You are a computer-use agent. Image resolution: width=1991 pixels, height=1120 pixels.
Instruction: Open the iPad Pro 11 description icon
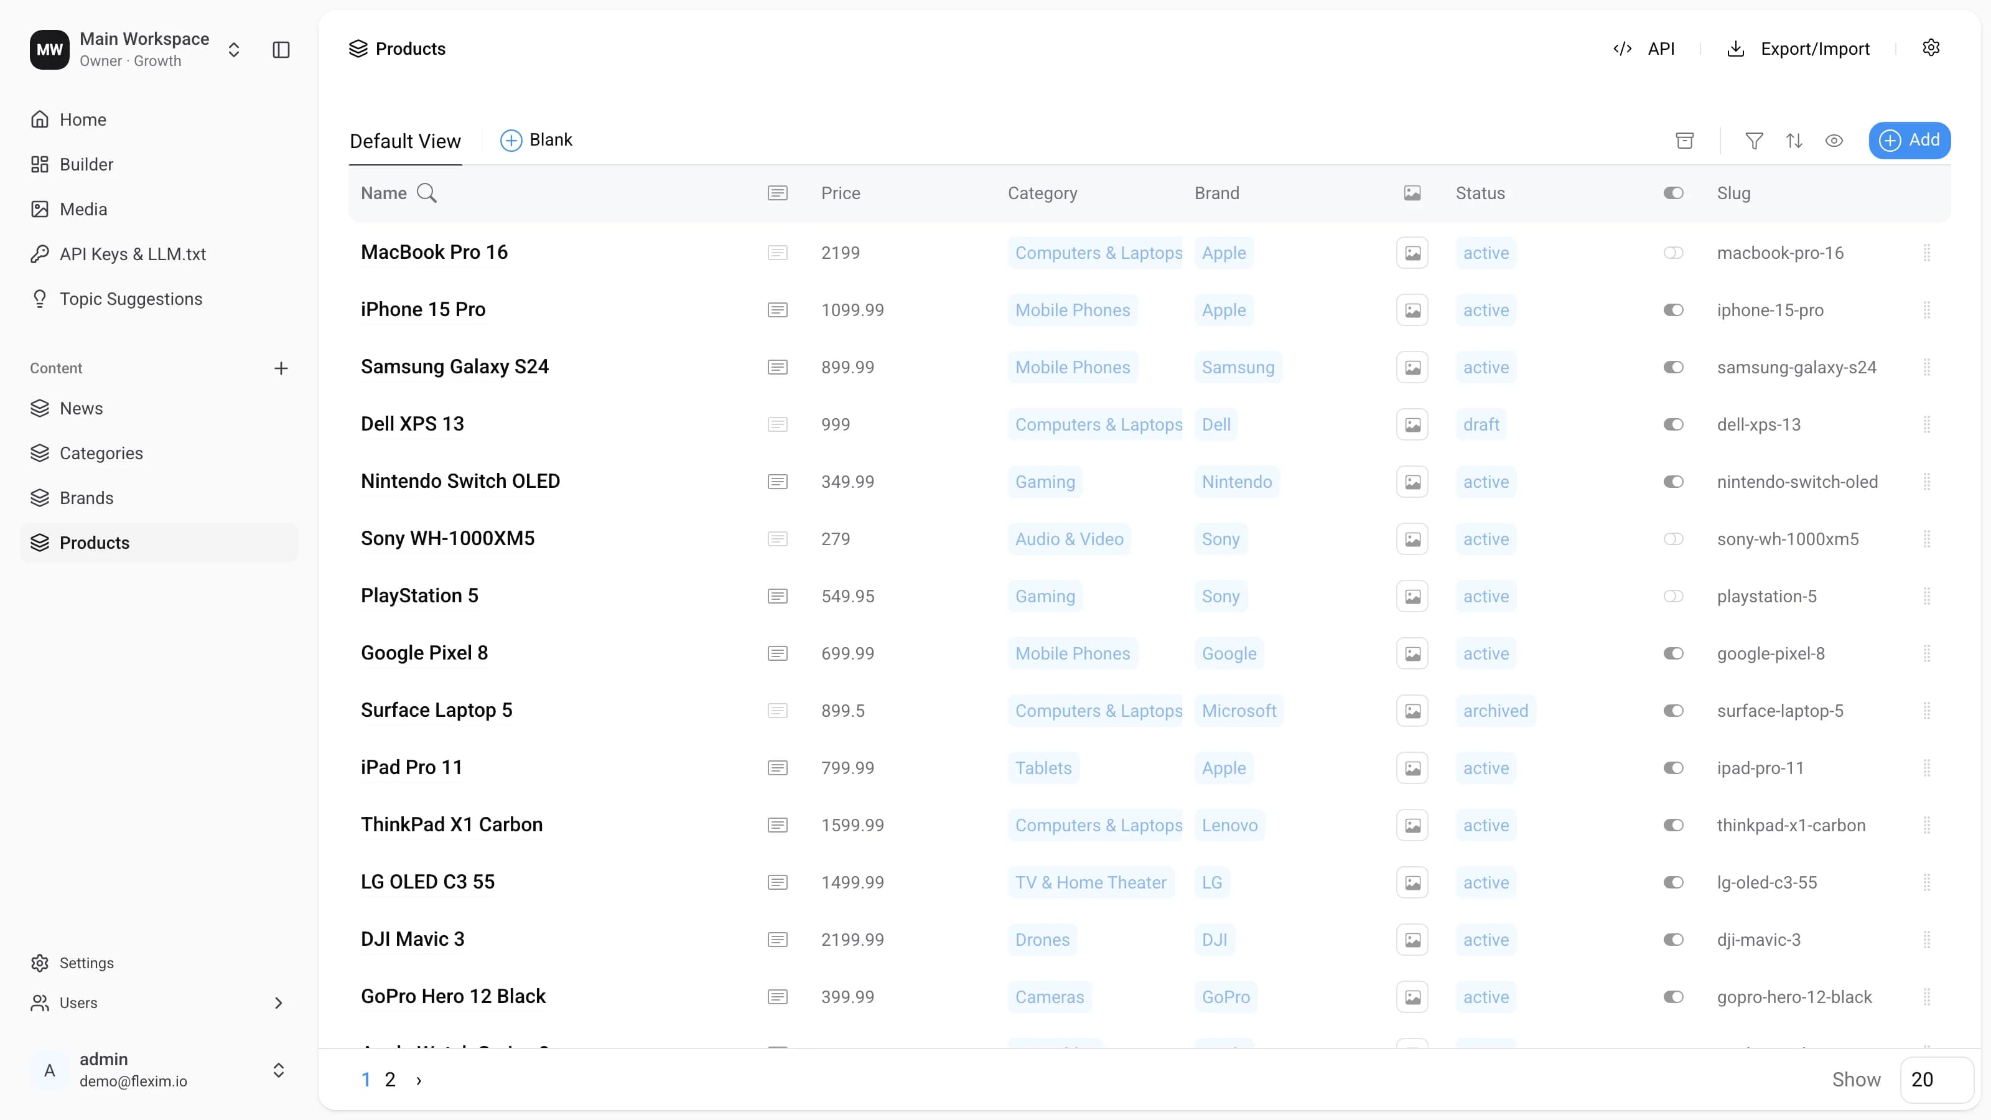tap(778, 768)
